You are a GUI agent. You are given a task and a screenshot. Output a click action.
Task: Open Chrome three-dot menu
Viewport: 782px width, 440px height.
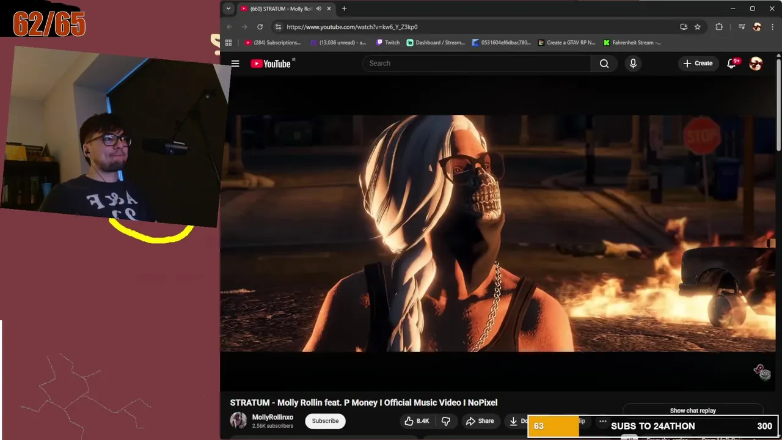coord(773,27)
